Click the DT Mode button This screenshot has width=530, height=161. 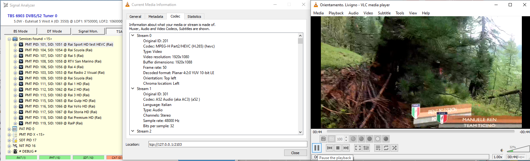coord(54,31)
